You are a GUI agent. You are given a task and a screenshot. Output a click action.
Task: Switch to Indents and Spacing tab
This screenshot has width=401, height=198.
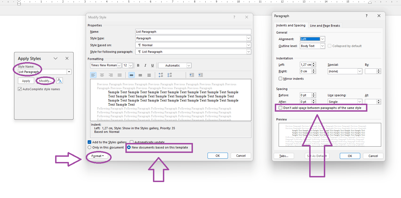click(290, 25)
